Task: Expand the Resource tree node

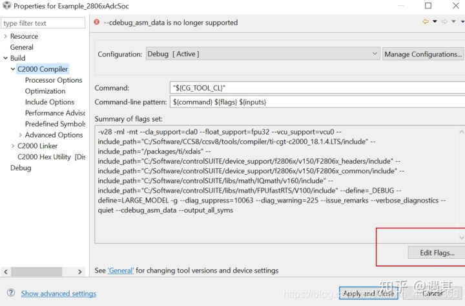Action: (x=5, y=36)
